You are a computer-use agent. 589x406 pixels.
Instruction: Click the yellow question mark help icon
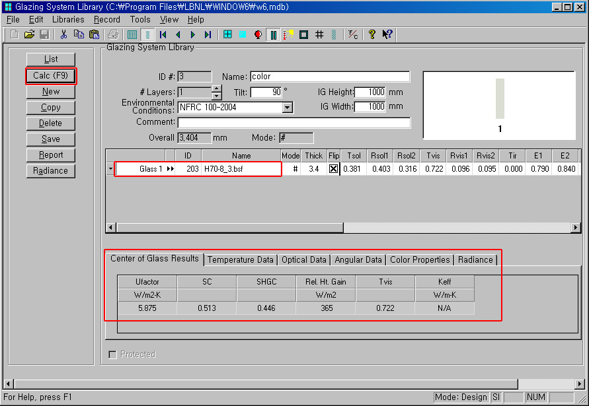click(372, 34)
